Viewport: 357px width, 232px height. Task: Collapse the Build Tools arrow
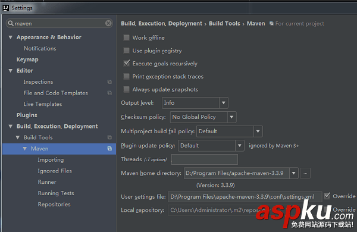18,137
